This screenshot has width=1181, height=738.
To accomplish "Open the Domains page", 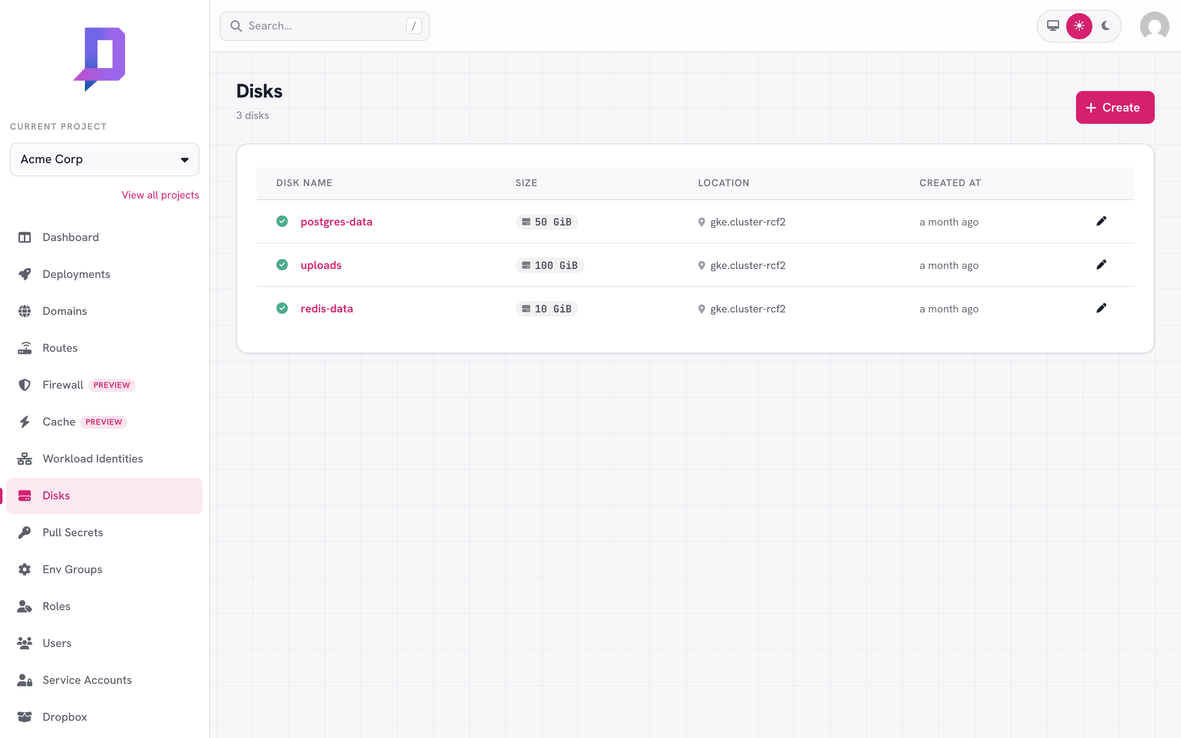I will pos(105,312).
